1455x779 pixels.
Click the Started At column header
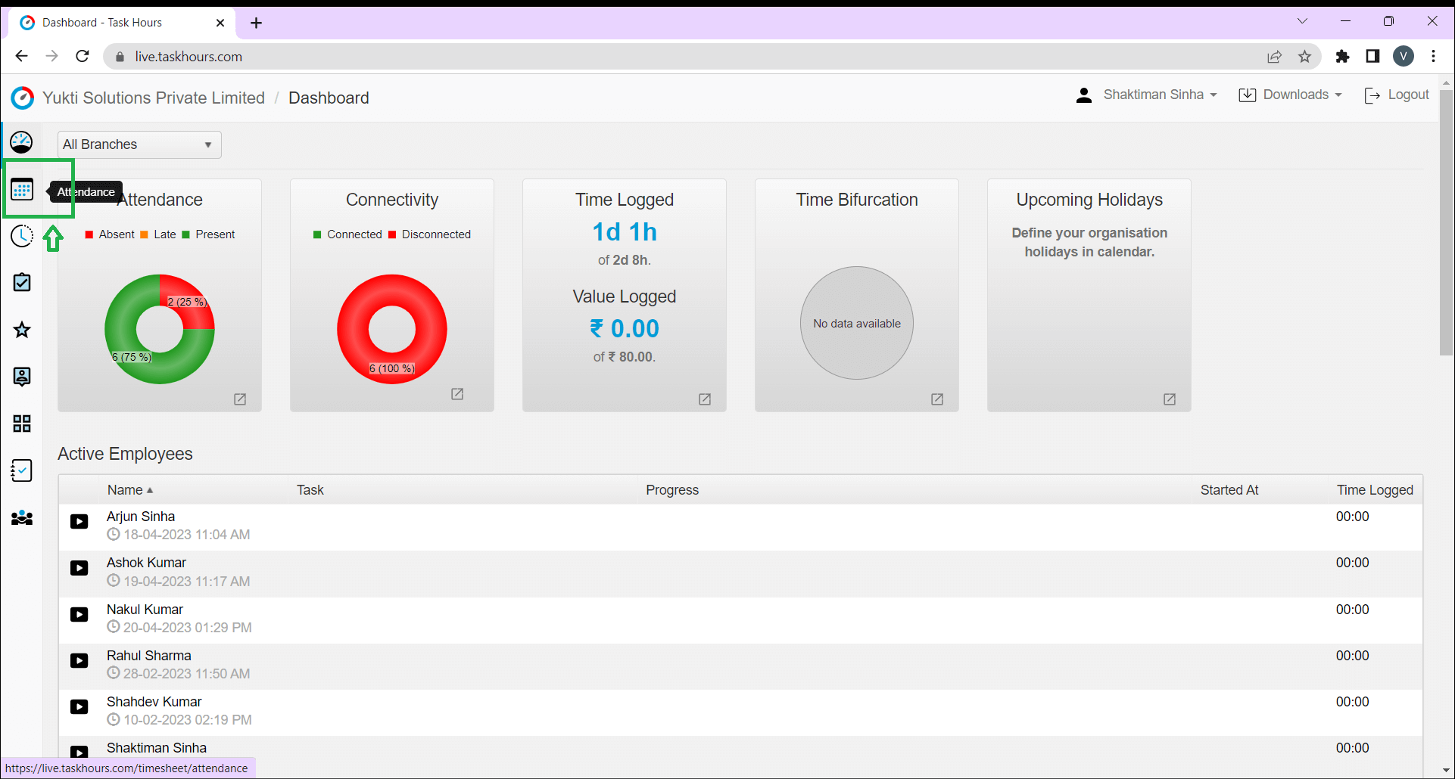[1229, 490]
